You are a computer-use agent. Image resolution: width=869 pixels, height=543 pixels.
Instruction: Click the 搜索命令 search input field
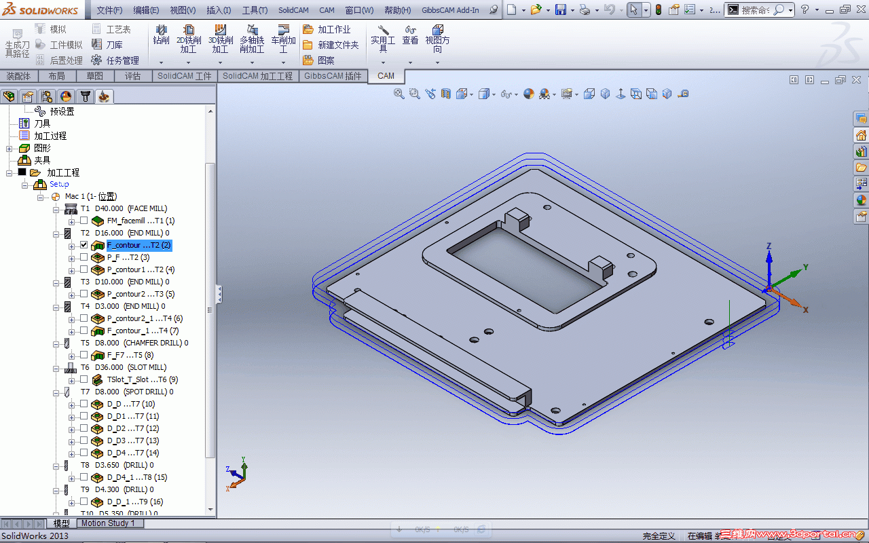point(755,10)
